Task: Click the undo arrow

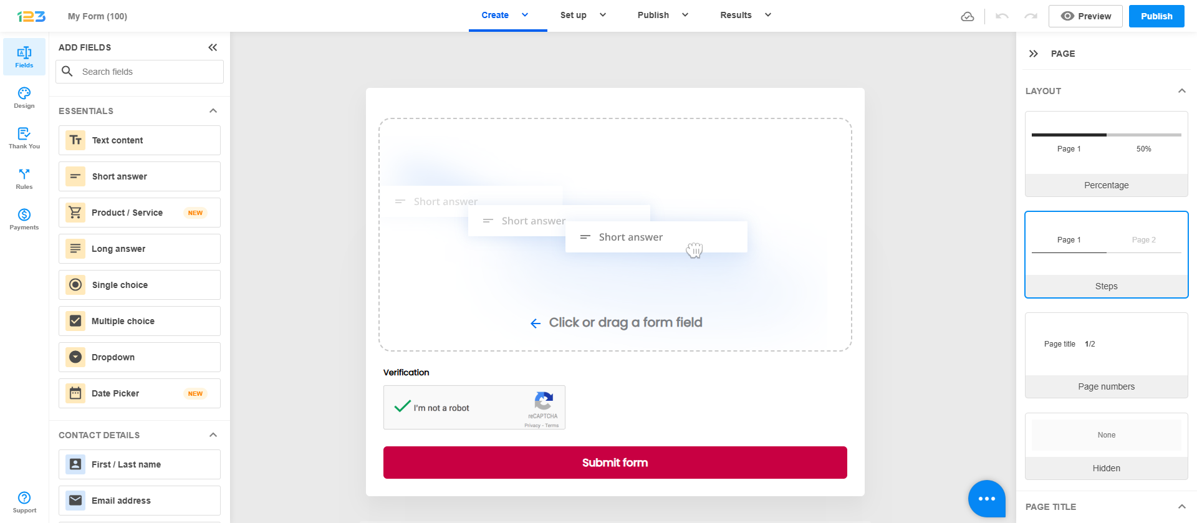Action: [x=1002, y=16]
